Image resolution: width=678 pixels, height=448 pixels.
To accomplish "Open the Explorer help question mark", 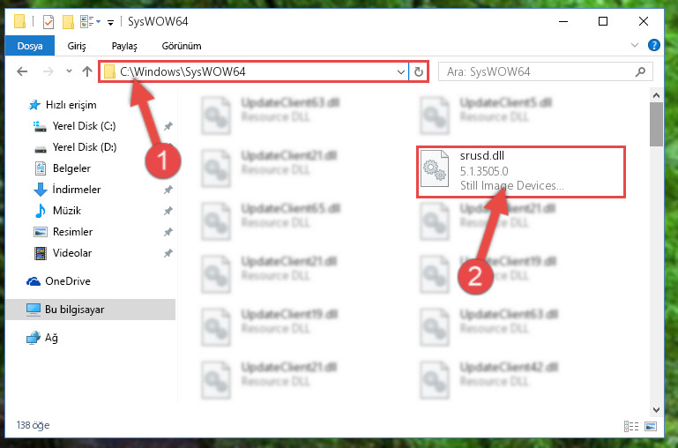I will coord(654,45).
